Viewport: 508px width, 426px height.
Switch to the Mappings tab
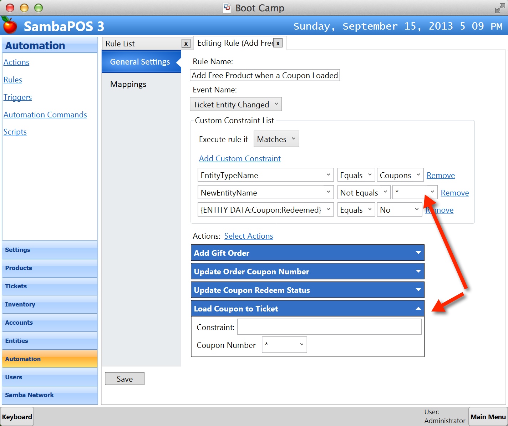(128, 85)
